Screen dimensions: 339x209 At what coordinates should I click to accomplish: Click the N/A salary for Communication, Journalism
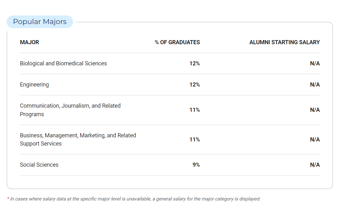315,110
